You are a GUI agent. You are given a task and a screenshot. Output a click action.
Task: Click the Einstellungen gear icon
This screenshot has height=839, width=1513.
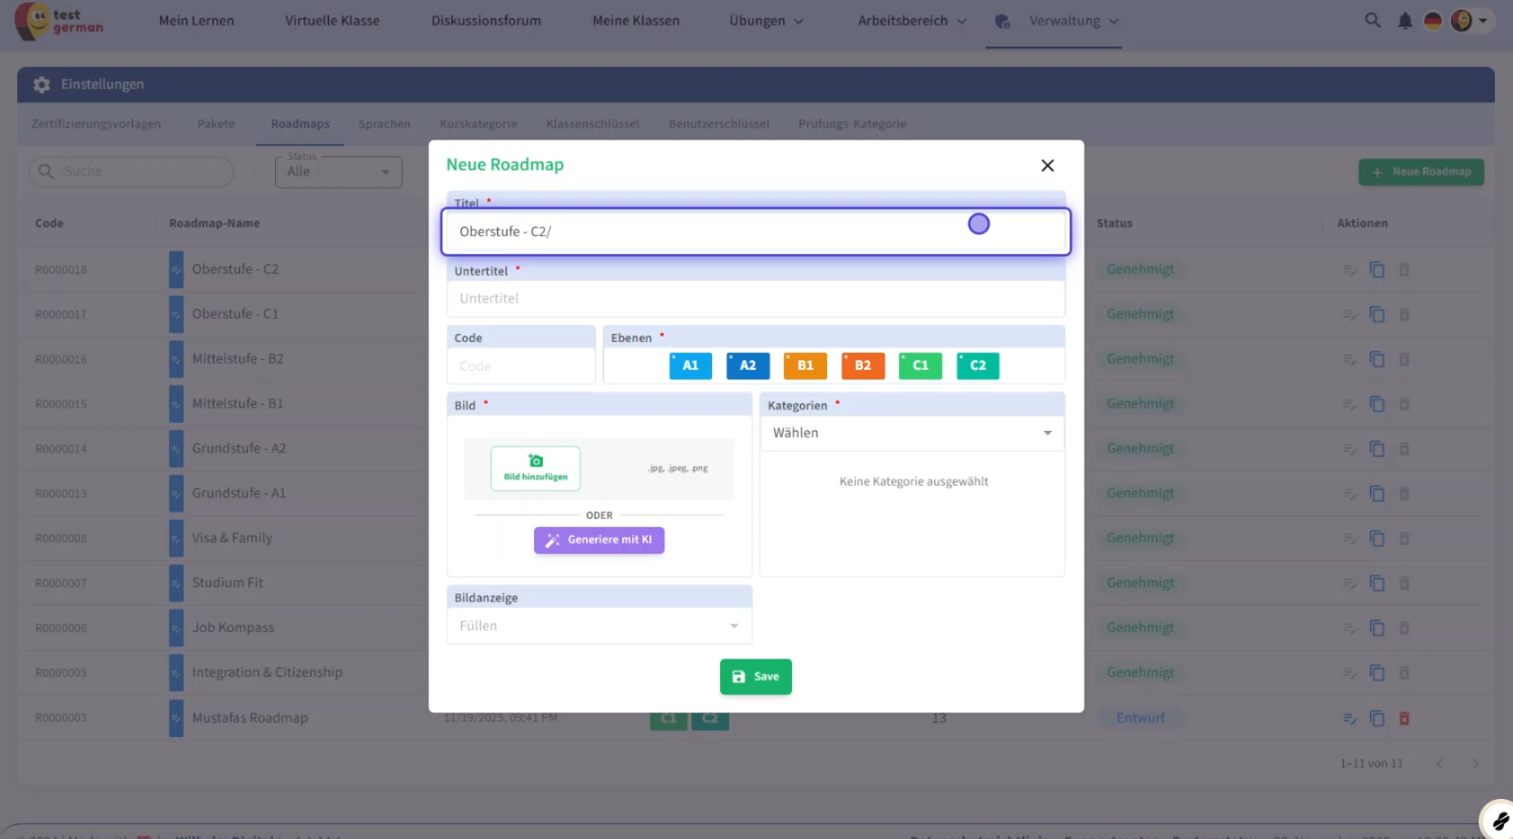coord(42,85)
